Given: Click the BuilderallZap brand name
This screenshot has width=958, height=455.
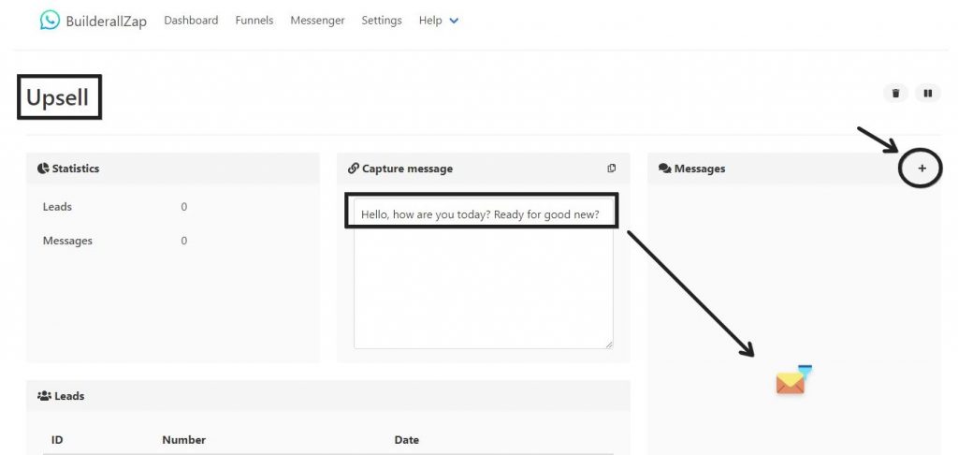Looking at the screenshot, I should (107, 22).
